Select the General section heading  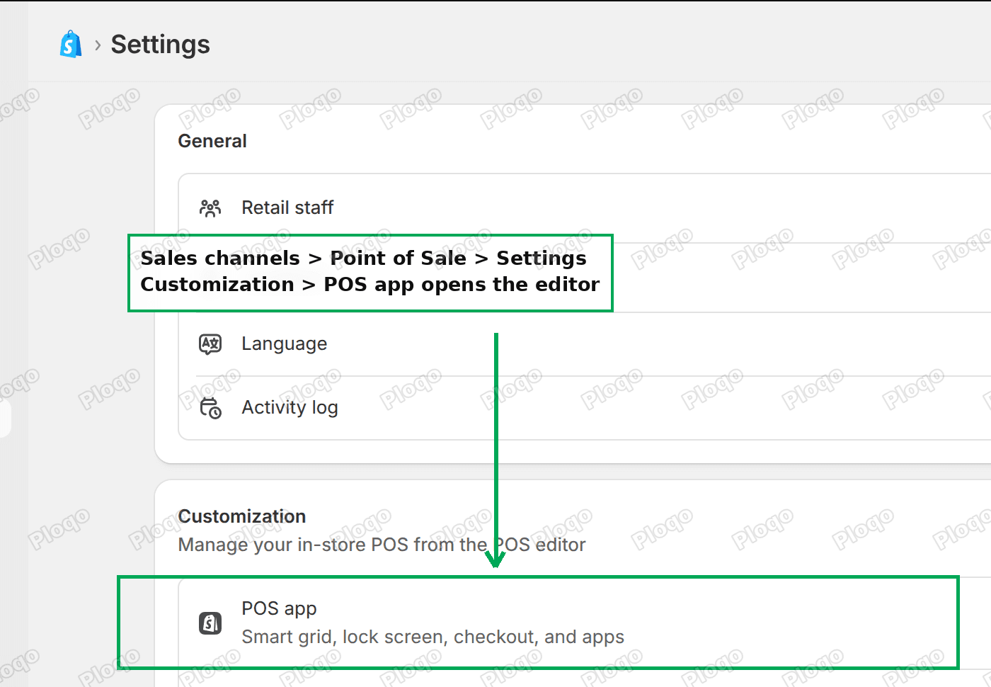(x=212, y=141)
